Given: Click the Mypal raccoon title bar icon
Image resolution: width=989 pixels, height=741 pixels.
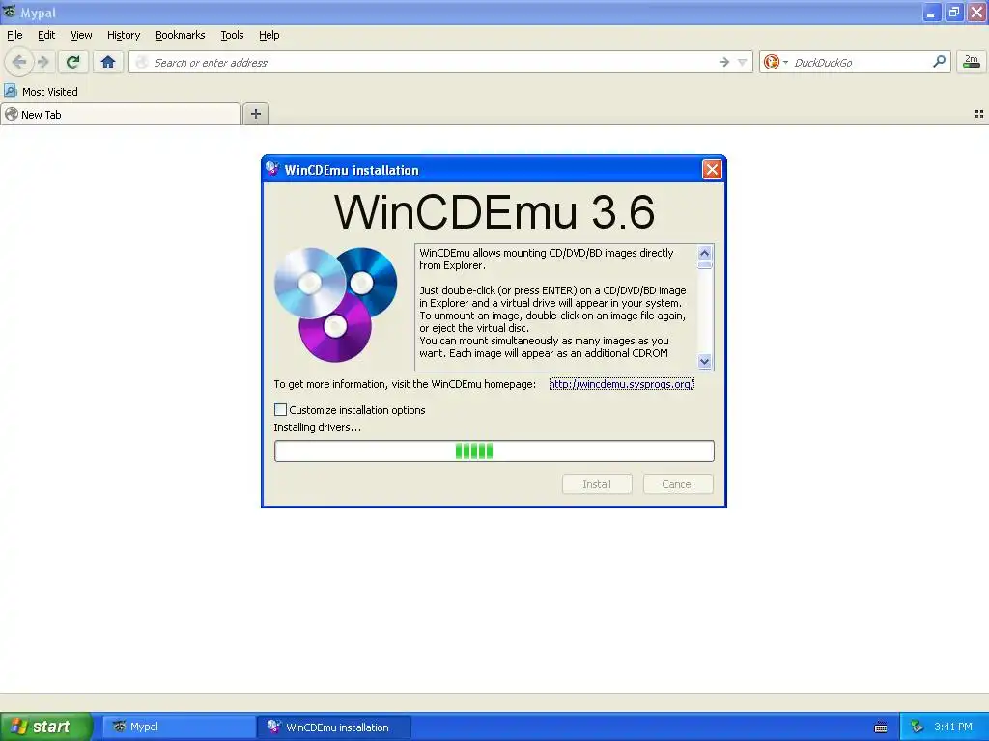Looking at the screenshot, I should [10, 12].
